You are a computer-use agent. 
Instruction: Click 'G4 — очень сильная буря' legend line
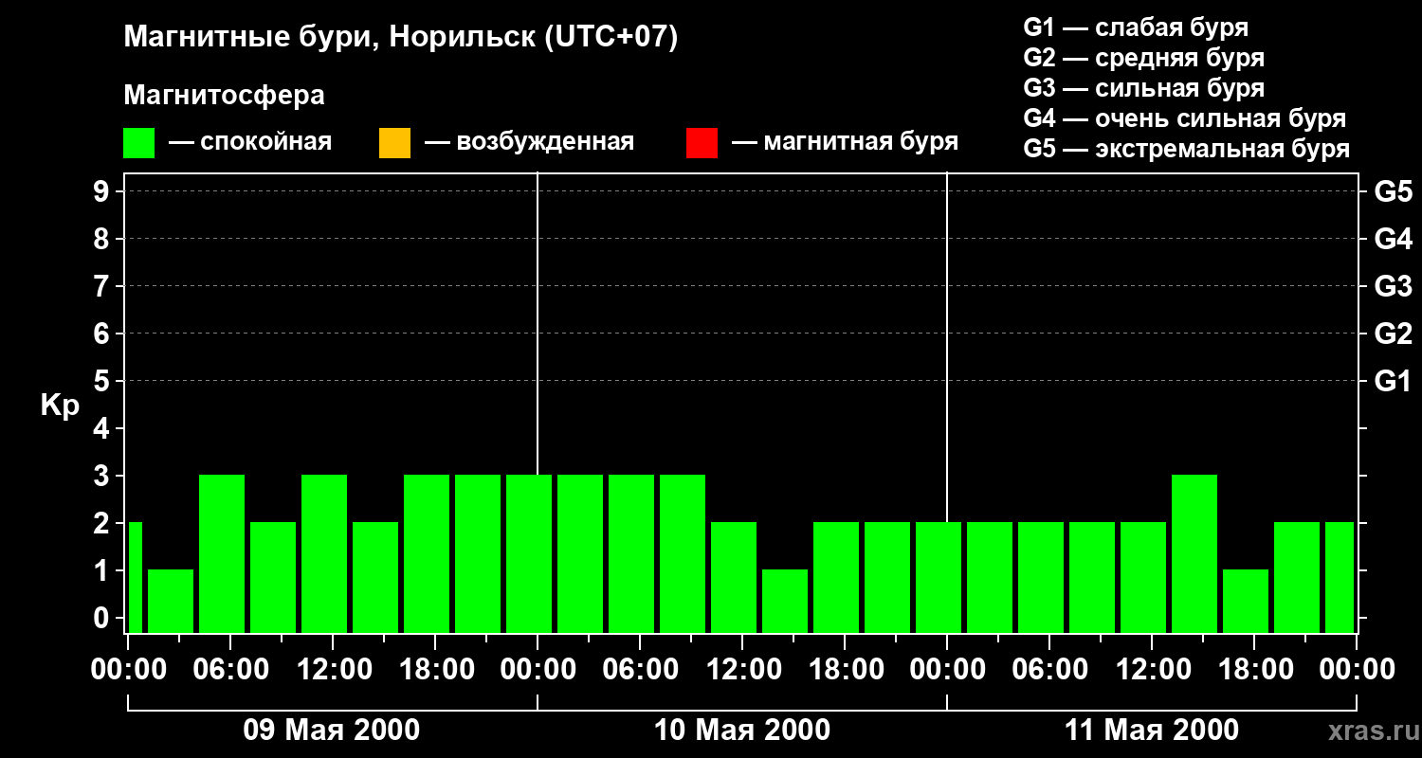pyautogui.click(x=1184, y=118)
